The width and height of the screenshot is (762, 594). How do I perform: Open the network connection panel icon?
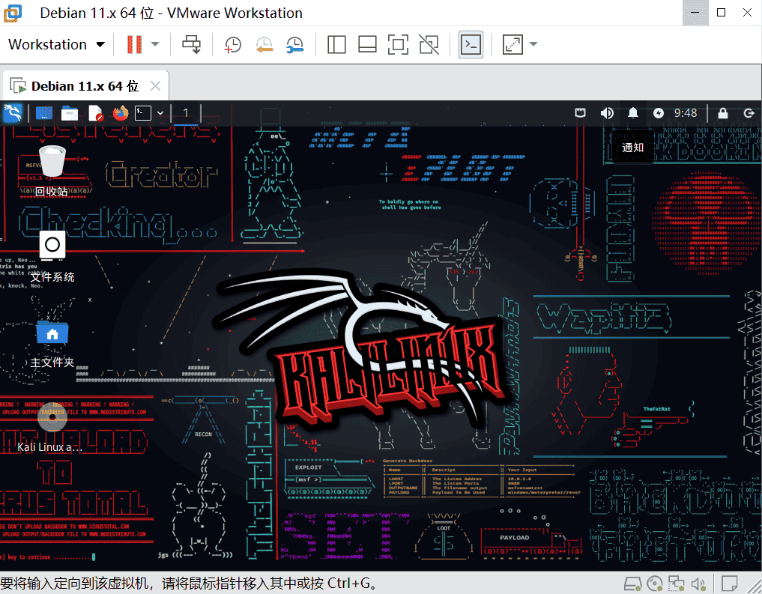click(580, 113)
